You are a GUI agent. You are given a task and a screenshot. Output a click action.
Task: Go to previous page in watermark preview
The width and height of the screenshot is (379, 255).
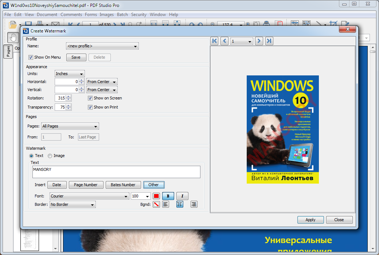224,41
